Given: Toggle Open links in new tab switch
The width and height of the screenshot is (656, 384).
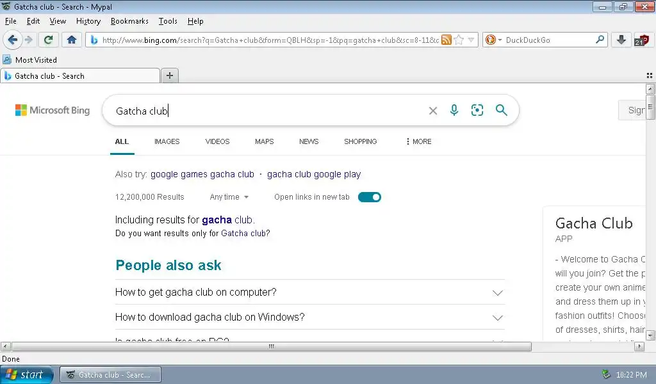Looking at the screenshot, I should pyautogui.click(x=370, y=197).
